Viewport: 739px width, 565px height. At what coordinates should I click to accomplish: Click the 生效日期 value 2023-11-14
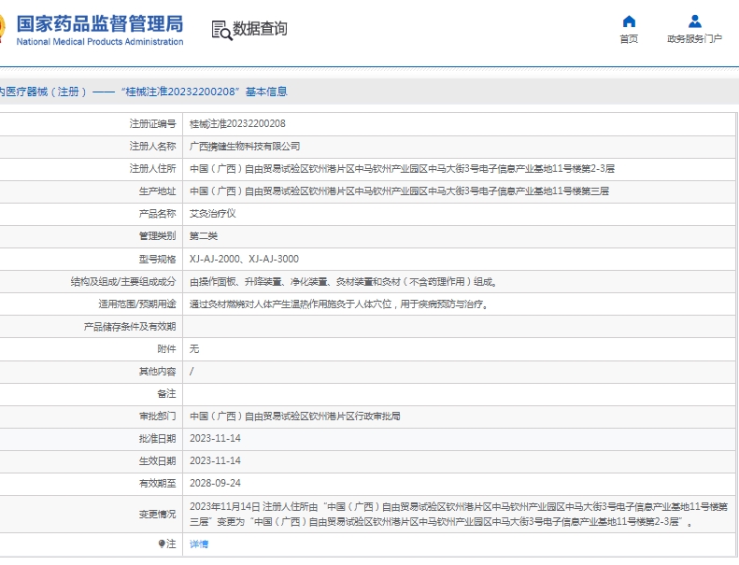tap(215, 460)
